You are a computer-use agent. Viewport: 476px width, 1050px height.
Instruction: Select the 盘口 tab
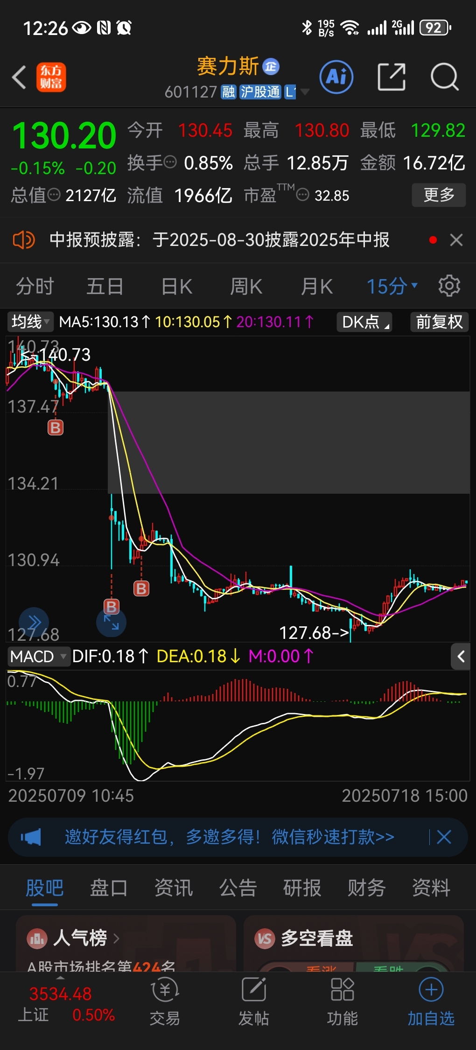[x=109, y=888]
